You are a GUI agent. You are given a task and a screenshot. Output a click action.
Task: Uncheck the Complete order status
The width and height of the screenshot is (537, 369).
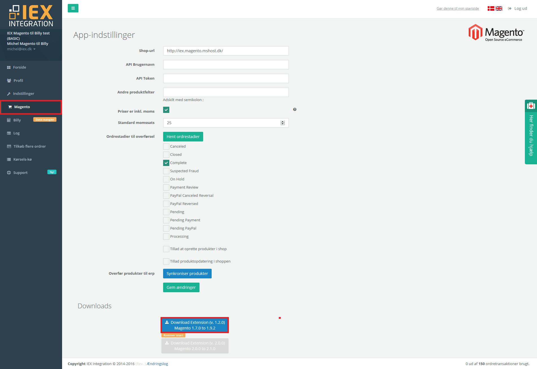pyautogui.click(x=166, y=163)
